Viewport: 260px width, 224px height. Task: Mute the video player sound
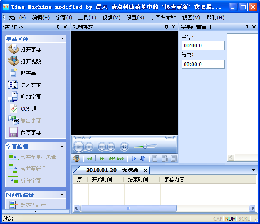click(124, 147)
